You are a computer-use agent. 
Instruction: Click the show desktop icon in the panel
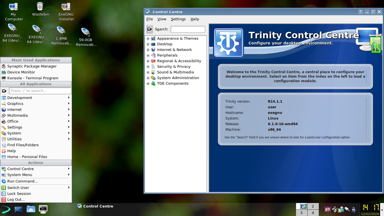(19, 209)
